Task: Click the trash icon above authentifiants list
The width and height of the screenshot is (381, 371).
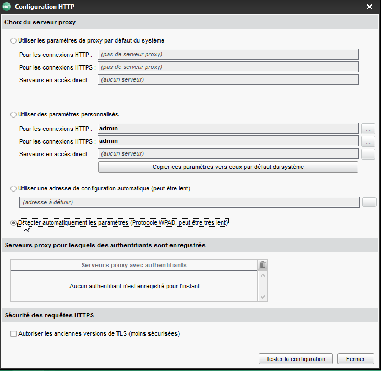Action: pyautogui.click(x=263, y=265)
